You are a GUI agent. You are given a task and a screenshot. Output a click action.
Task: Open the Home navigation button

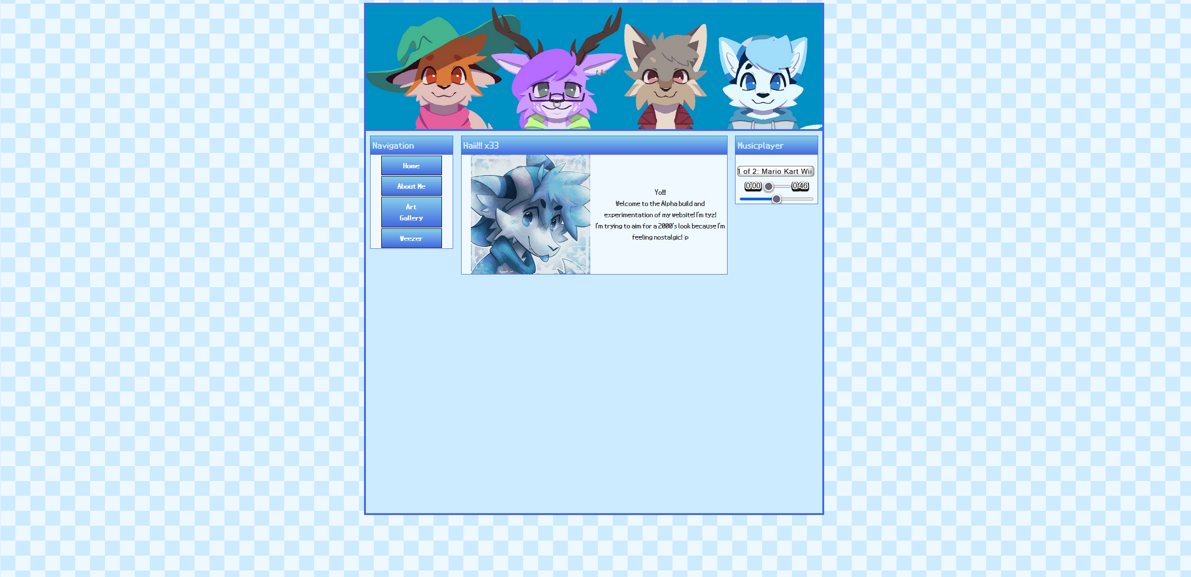[x=411, y=165]
